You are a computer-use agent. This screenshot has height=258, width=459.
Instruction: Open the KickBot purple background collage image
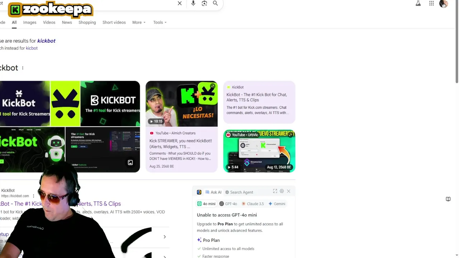[x=25, y=103]
